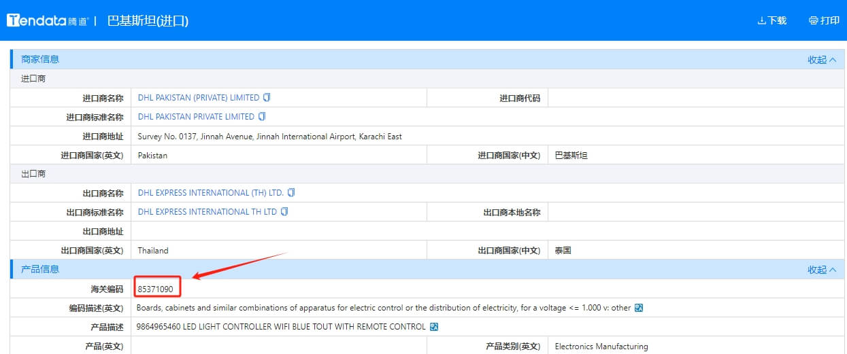Screen dimensions: 847x354
Task: Click the 海关编码 field label
Action: coord(107,289)
